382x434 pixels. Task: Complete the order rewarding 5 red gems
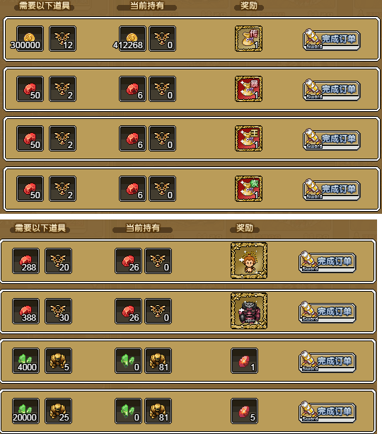pos(328,412)
